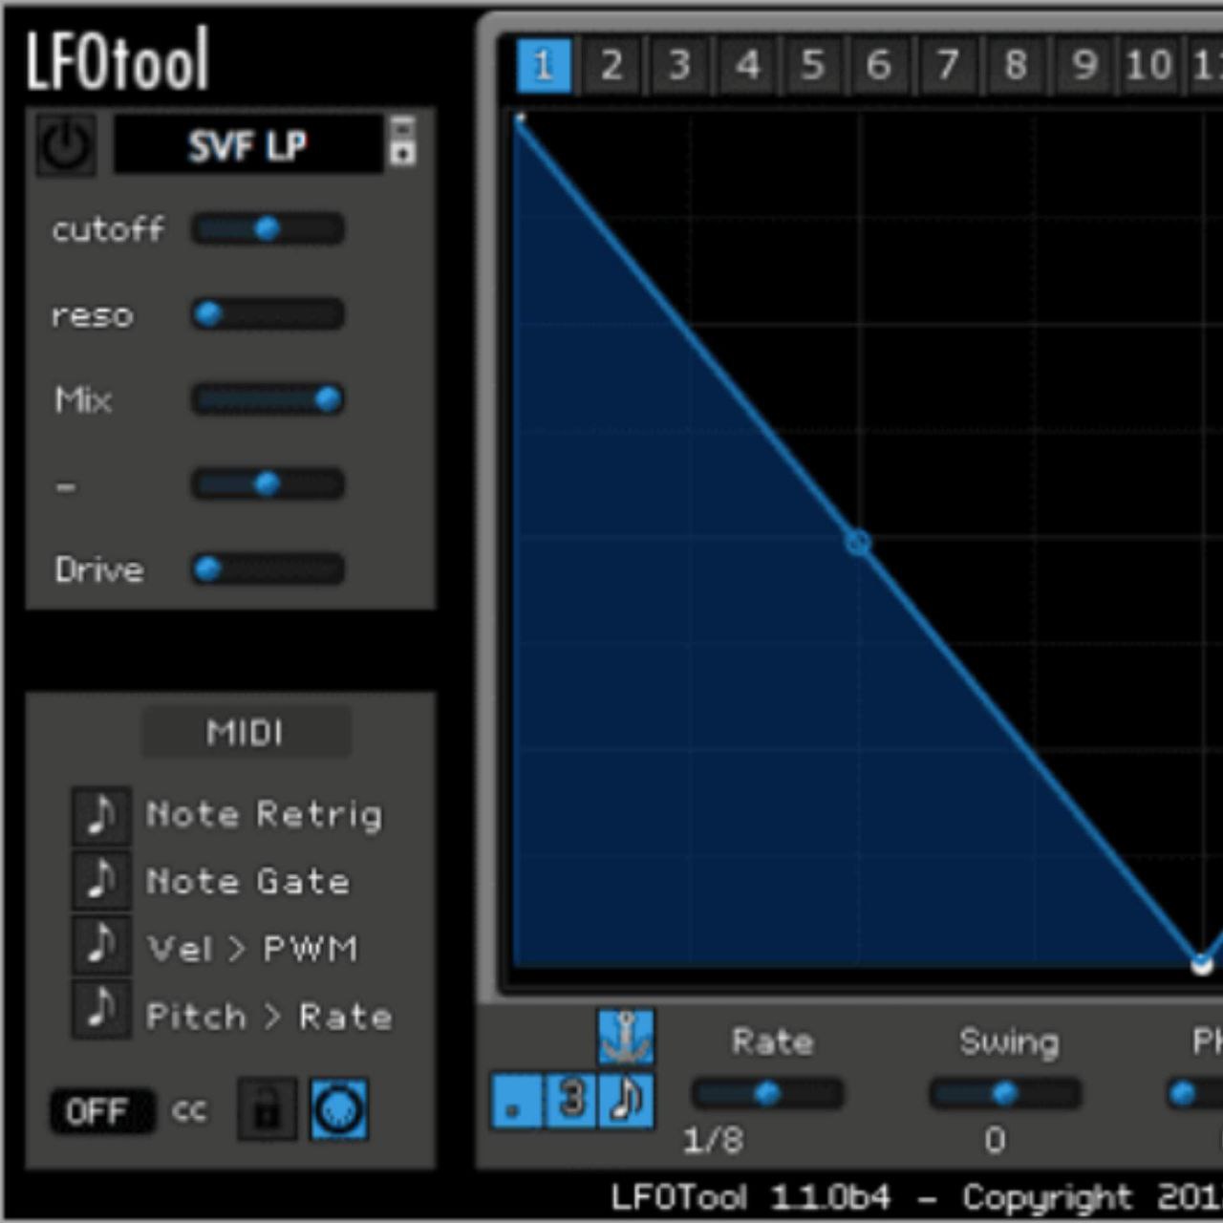Click the blue MIDI connector icon
Image resolution: width=1223 pixels, height=1223 pixels.
point(339,1109)
